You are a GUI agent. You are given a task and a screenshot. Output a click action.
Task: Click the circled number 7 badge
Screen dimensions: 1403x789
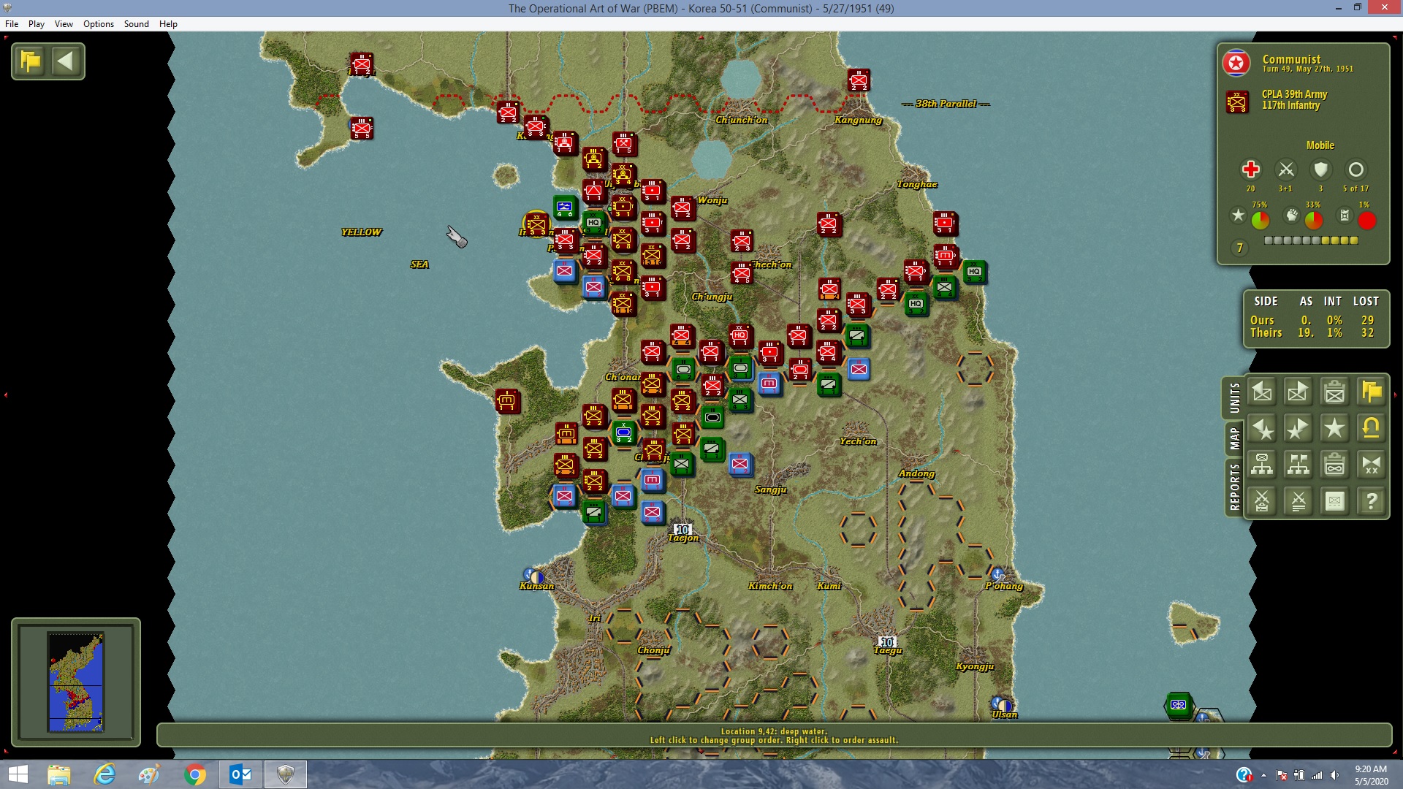pyautogui.click(x=1239, y=248)
